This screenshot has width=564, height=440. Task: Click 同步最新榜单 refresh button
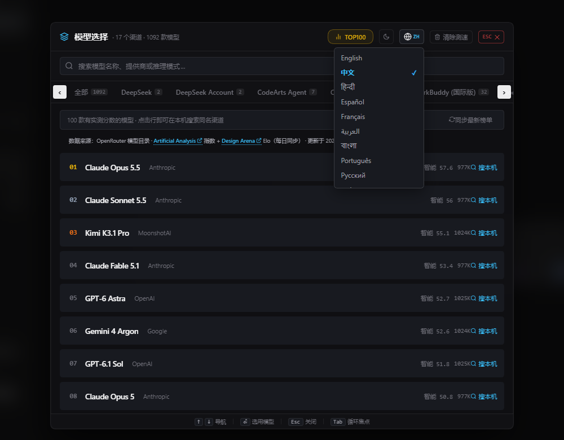[x=470, y=120]
